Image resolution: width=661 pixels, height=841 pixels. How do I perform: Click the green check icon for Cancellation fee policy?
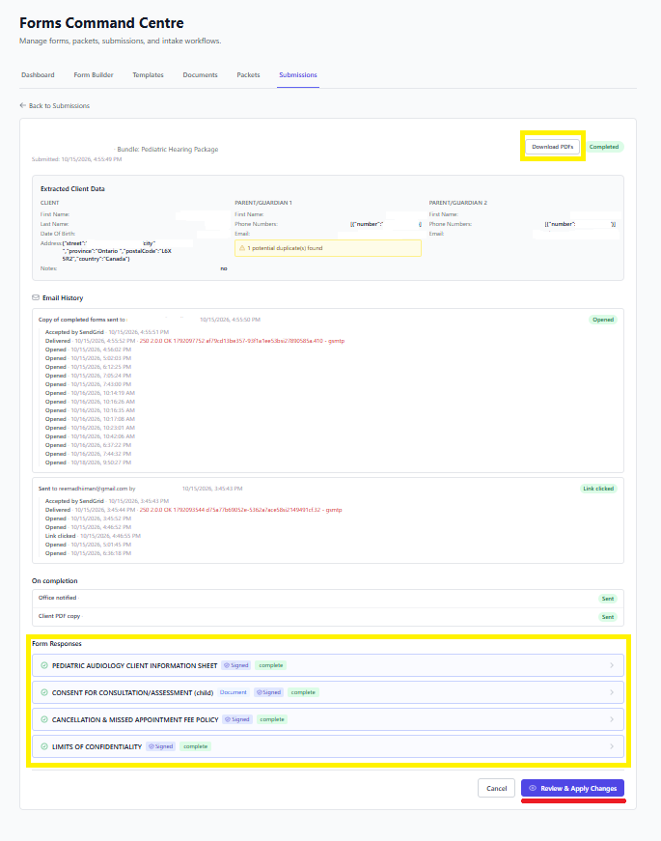pos(44,719)
